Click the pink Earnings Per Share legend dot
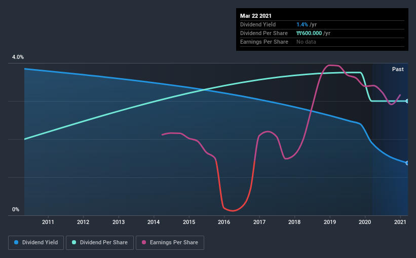The image size is (416, 258). tap(144, 242)
